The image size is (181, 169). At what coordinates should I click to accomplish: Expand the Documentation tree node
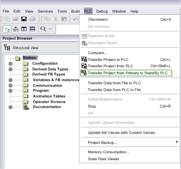[10, 107]
